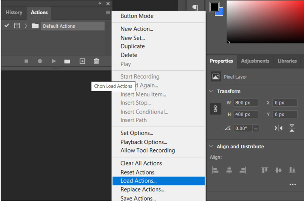
Task: Create a new action with the plus icon
Action: (x=82, y=61)
